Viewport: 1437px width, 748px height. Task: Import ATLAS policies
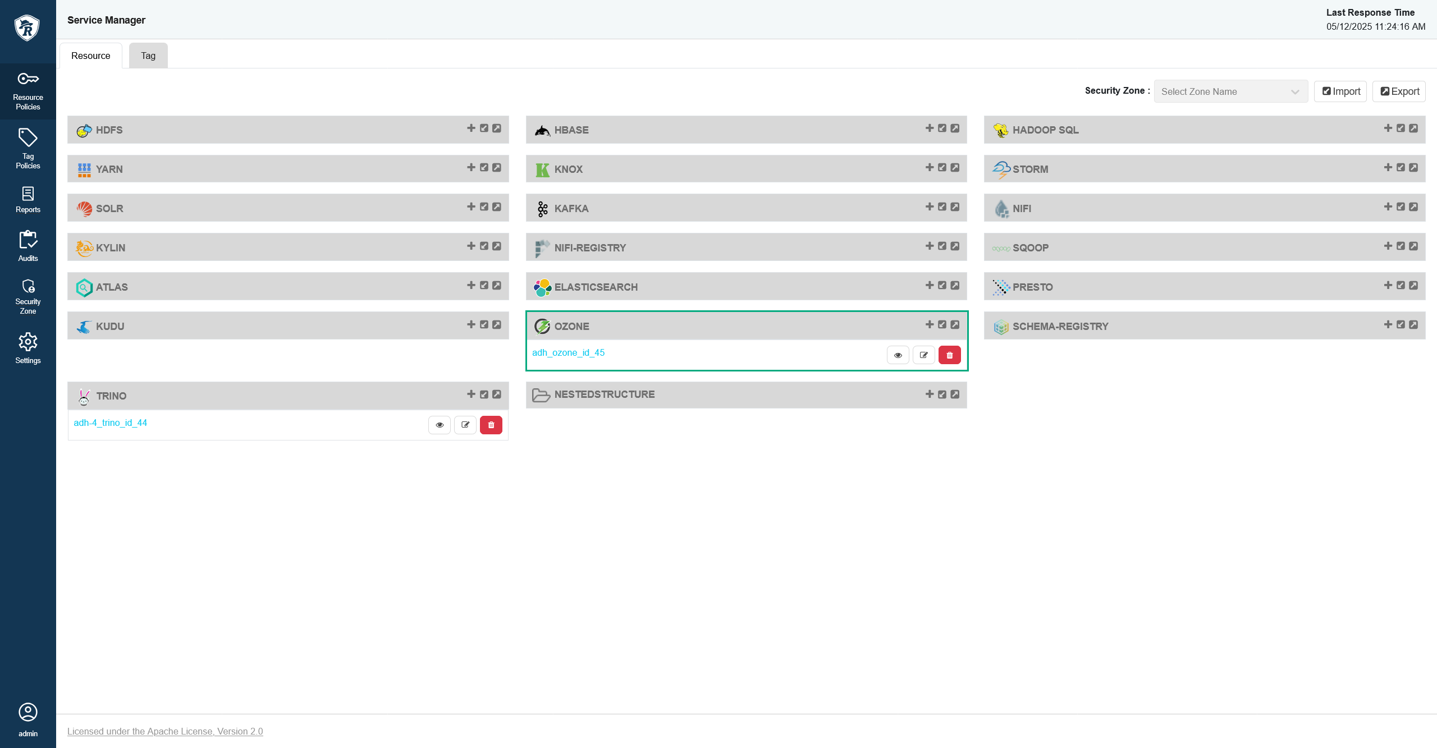coord(484,286)
